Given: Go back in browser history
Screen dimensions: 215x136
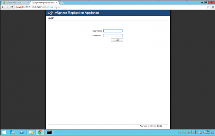Looking at the screenshot, I should tap(3, 7).
